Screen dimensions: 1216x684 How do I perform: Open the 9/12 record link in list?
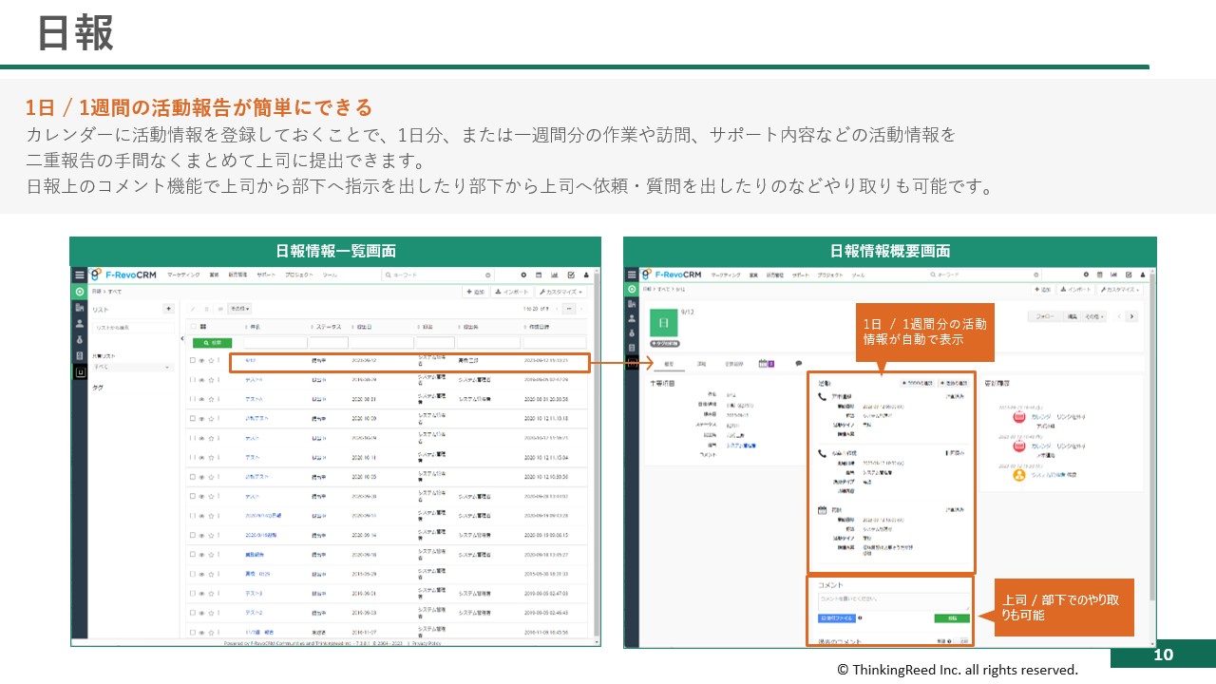coord(251,360)
